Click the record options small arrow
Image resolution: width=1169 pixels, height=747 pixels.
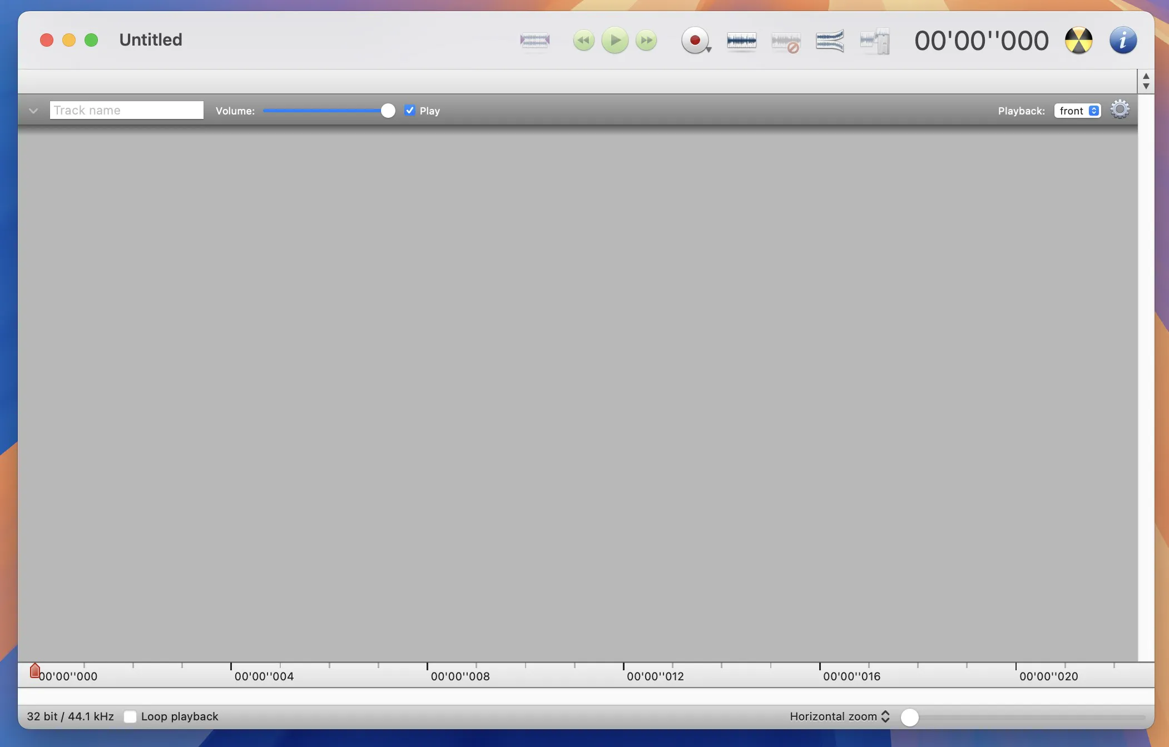pos(709,50)
